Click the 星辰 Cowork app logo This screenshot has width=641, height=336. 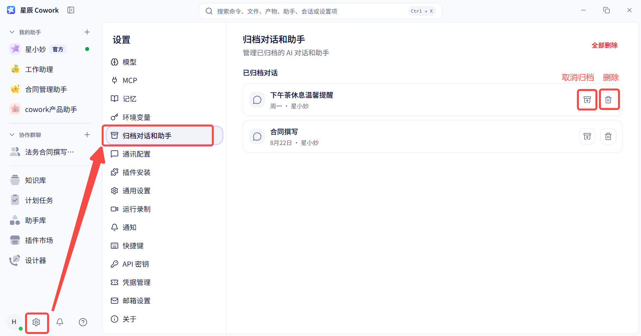11,10
